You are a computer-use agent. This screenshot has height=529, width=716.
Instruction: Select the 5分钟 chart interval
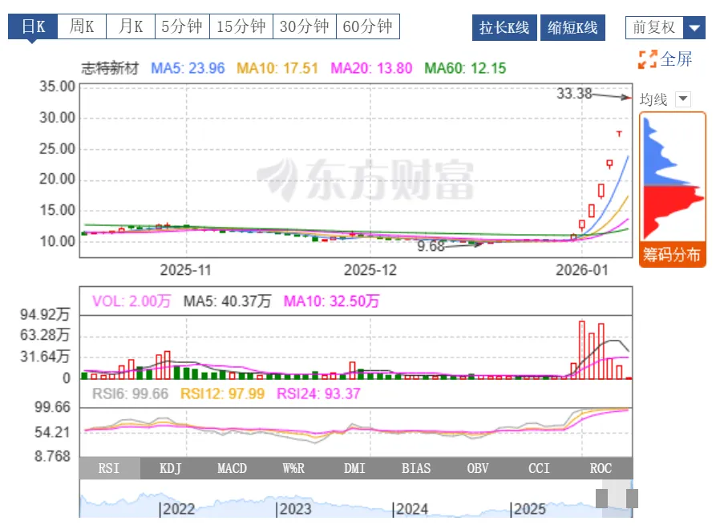[182, 26]
